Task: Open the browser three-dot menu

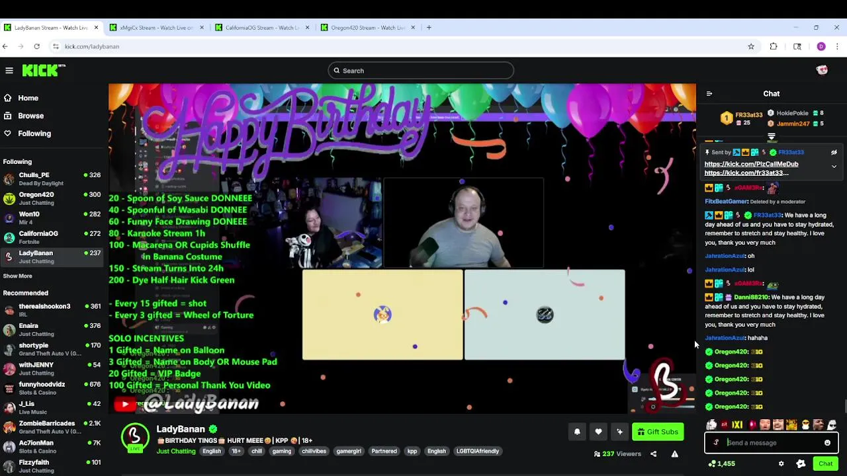Action: click(838, 46)
